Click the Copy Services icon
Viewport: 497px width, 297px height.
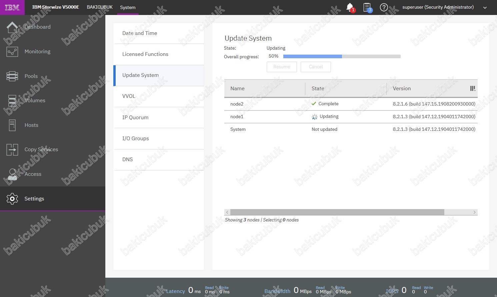(12, 149)
